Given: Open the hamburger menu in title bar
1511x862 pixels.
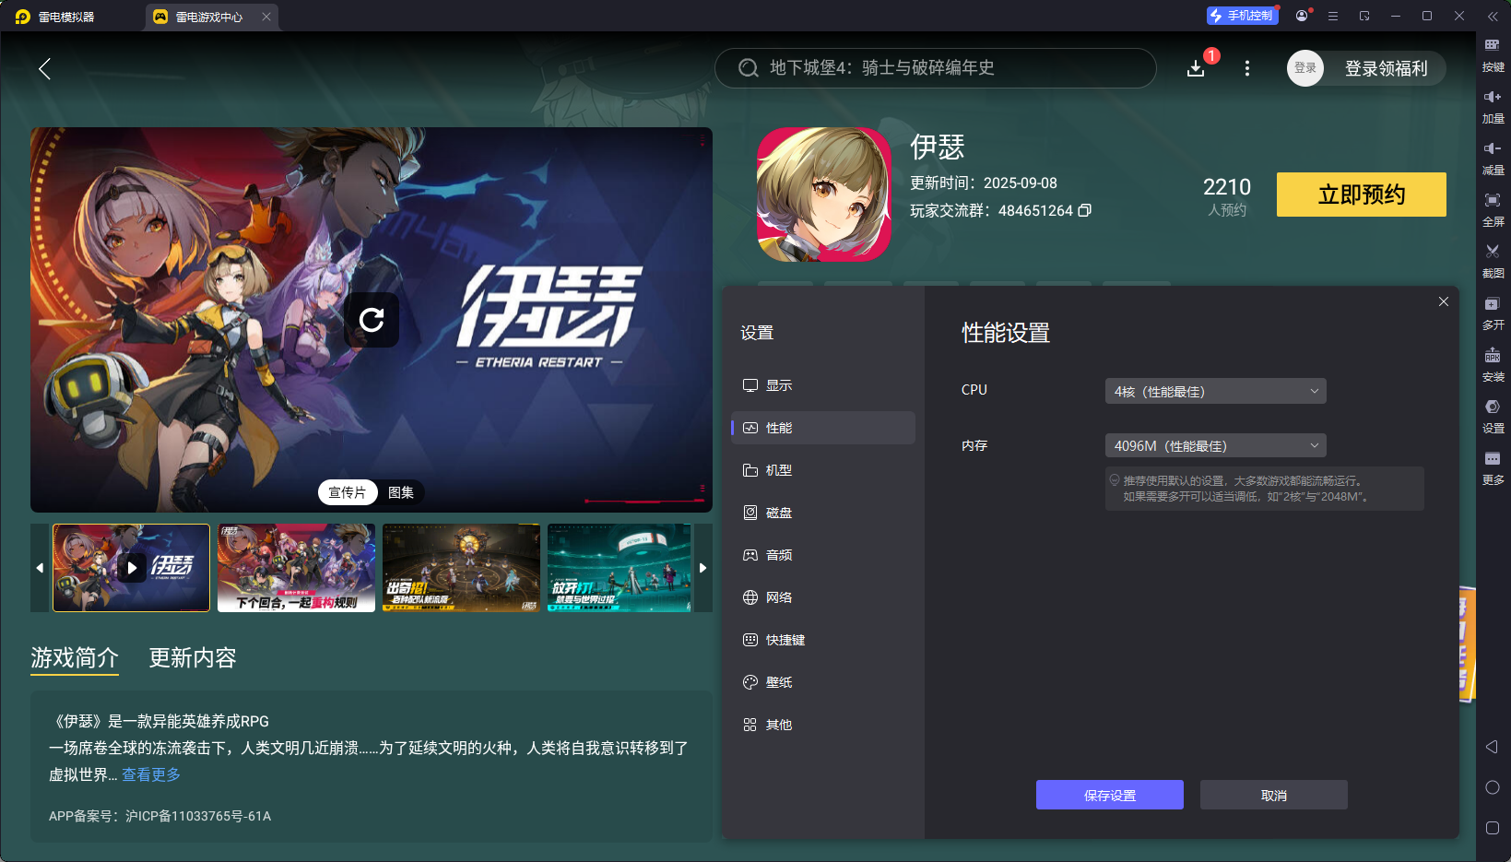Looking at the screenshot, I should coord(1333,16).
